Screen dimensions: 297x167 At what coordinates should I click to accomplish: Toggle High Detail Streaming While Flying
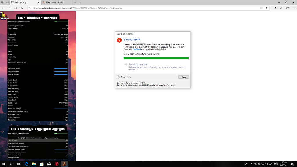coord(38,146)
